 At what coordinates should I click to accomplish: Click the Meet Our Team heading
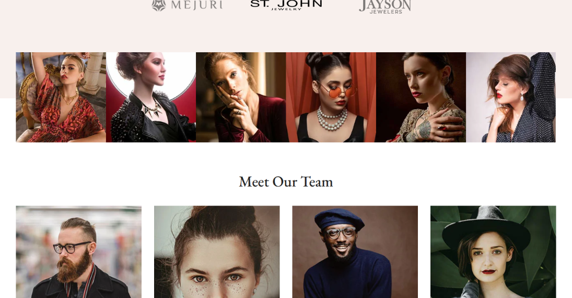coord(286,182)
